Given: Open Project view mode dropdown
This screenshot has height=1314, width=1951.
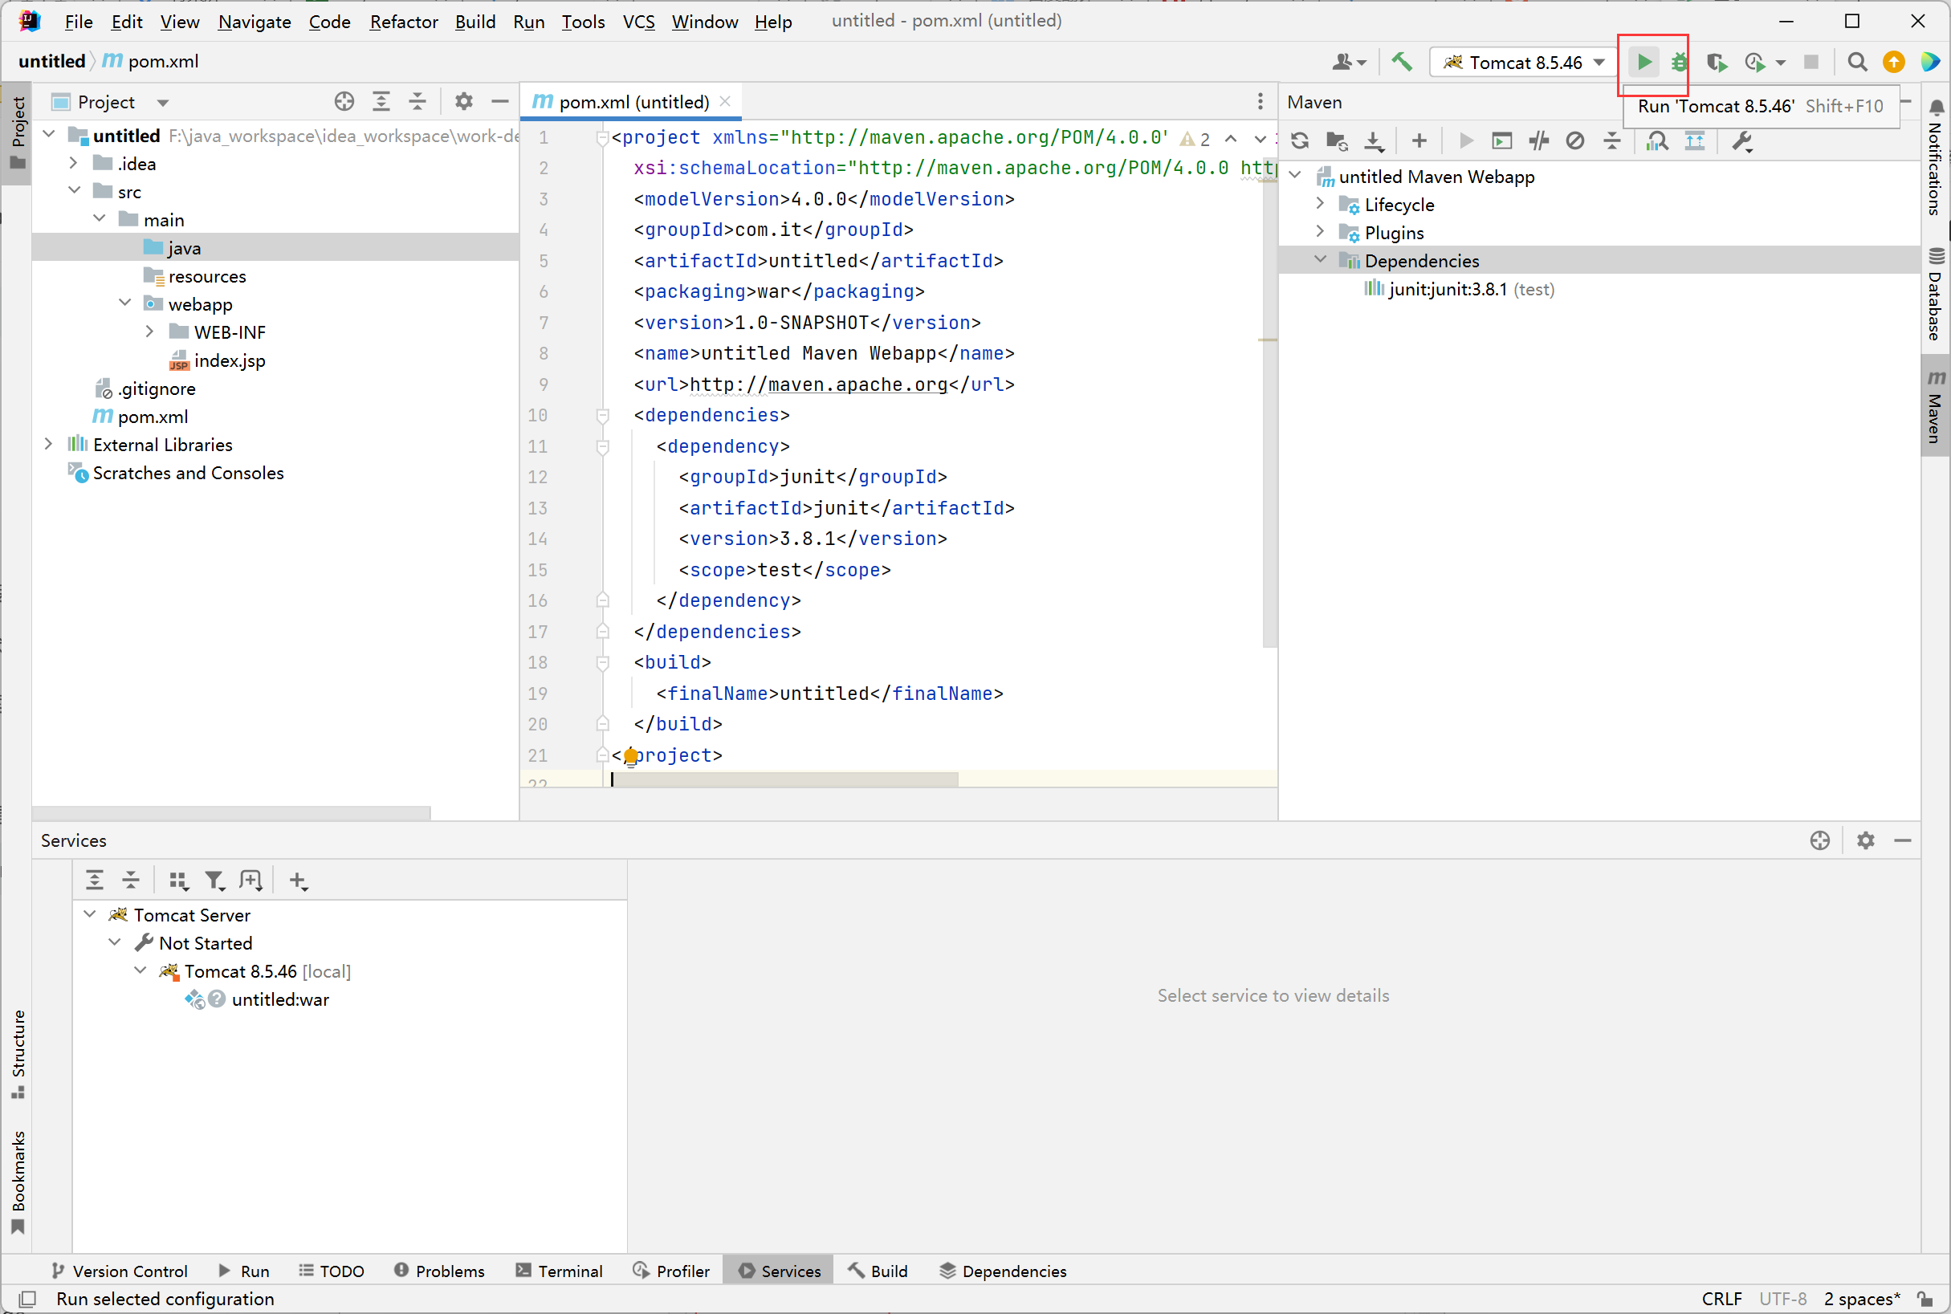Looking at the screenshot, I should pyautogui.click(x=162, y=102).
